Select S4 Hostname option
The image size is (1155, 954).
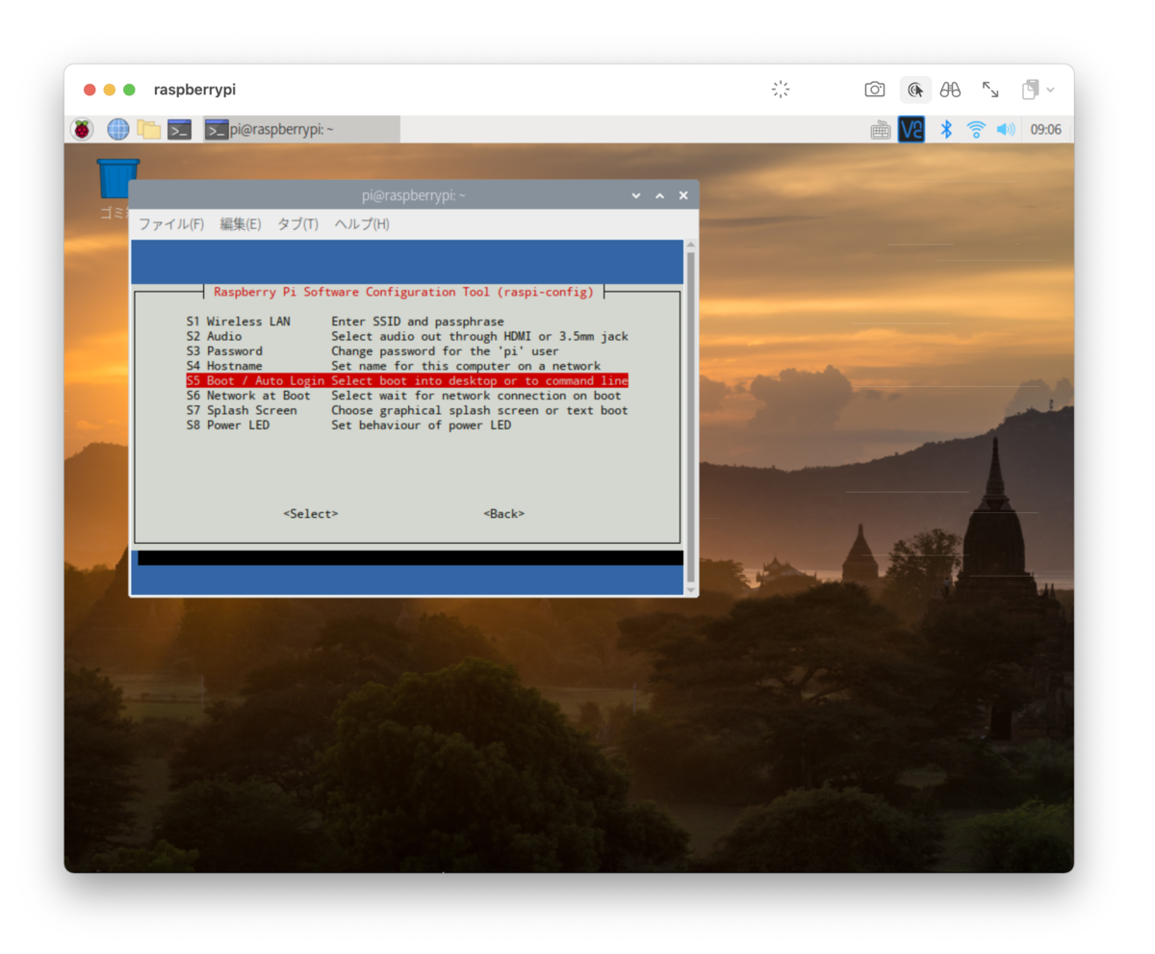[x=407, y=366]
